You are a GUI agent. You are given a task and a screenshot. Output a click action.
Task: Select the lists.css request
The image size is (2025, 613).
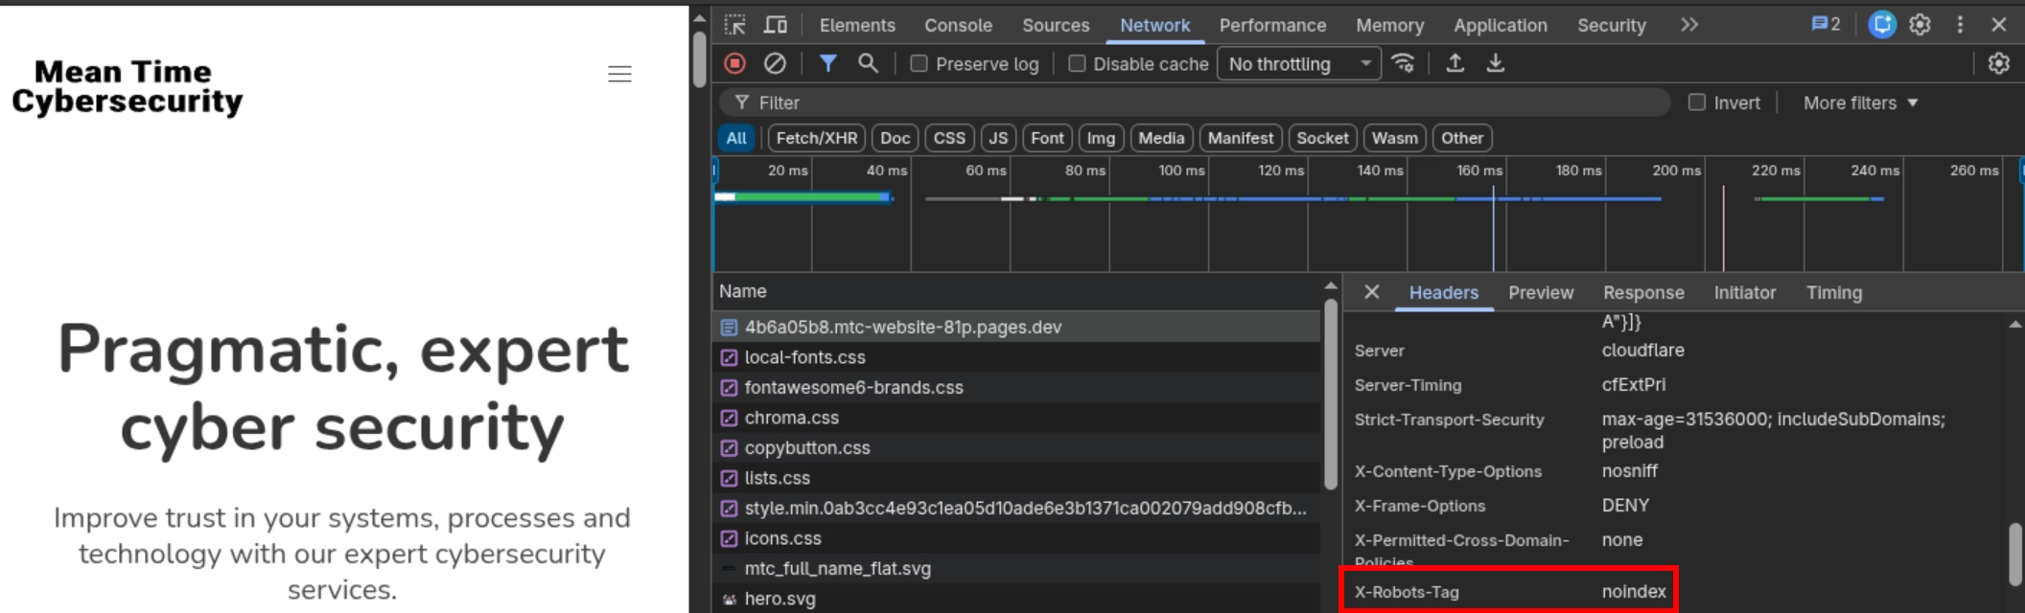(1016, 478)
